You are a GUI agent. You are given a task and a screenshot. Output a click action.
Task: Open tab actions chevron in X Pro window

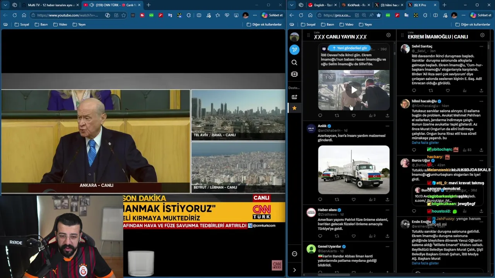pyautogui.click(x=292, y=5)
